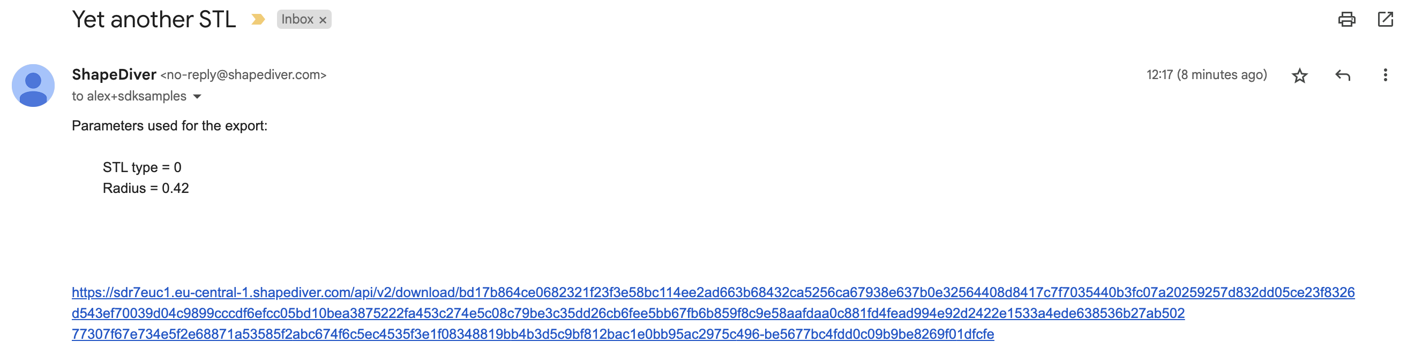This screenshot has width=1407, height=357.
Task: Click the "Parameters used for the export" line
Action: click(169, 126)
